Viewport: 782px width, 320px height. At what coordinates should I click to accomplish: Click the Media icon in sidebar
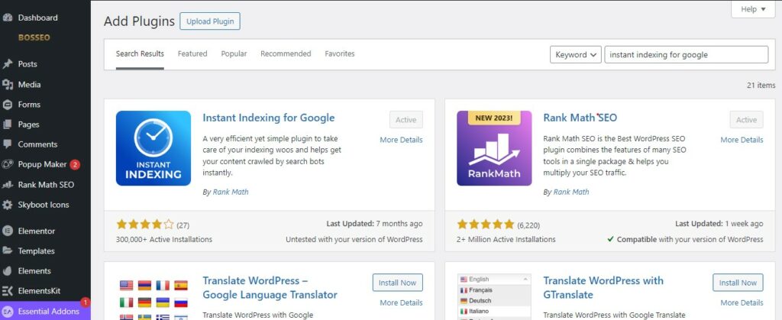[x=7, y=84]
